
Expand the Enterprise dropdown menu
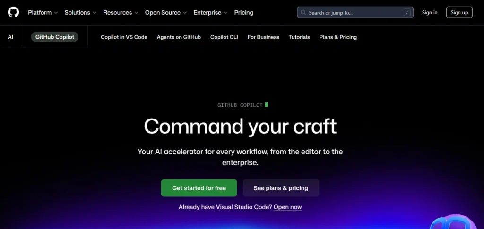210,13
